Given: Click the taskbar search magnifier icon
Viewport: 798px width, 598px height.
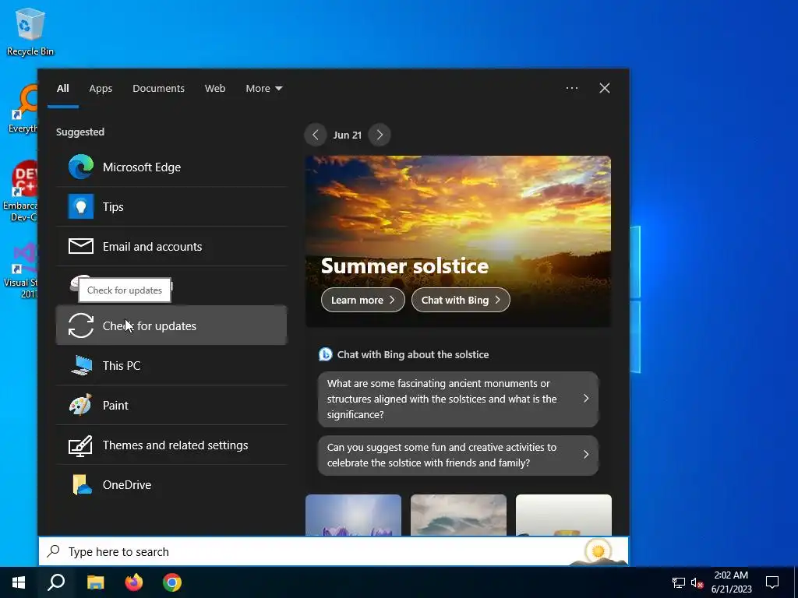Looking at the screenshot, I should click(56, 582).
